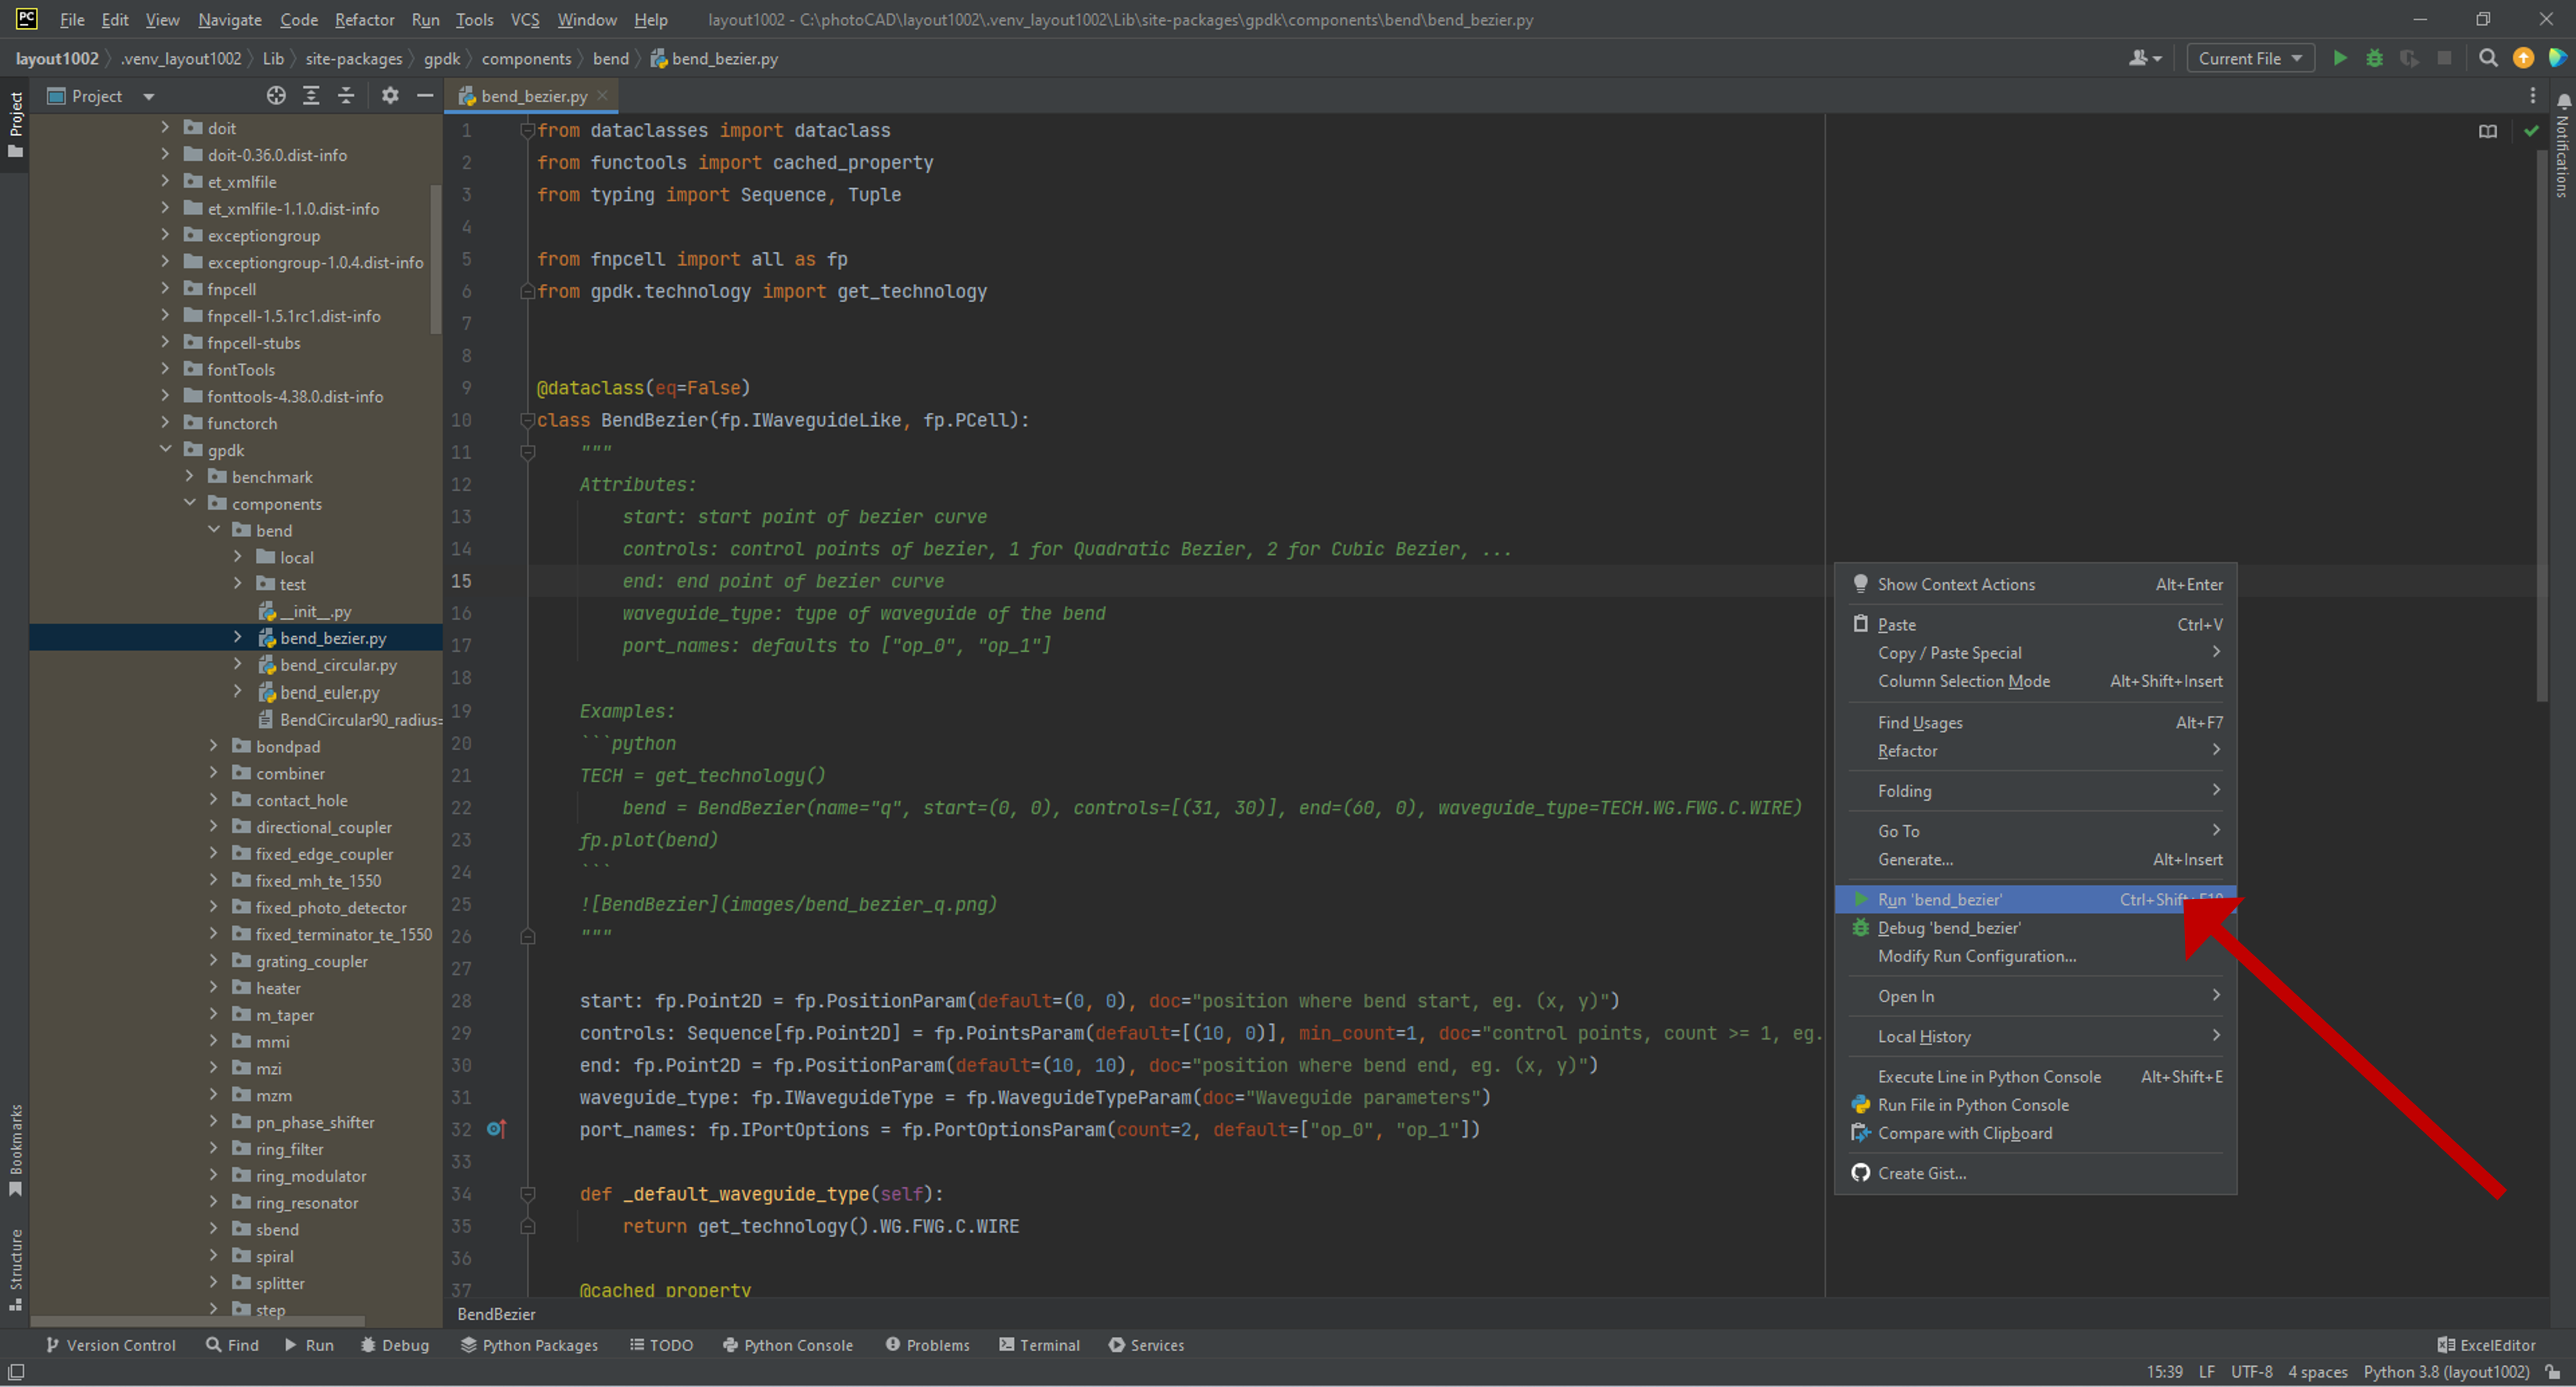Click the green inspection checkmark in the editor
This screenshot has height=1387, width=2576.
(x=2531, y=131)
